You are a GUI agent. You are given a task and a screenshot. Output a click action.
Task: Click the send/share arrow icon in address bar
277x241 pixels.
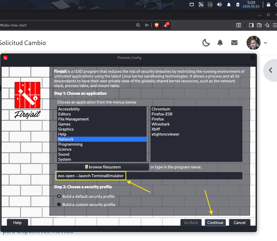[147, 25]
